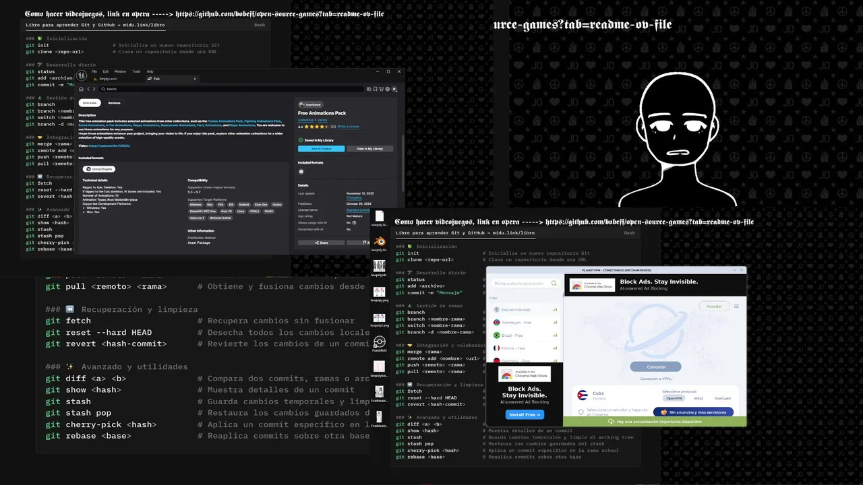Click the Acceder button
863x485 pixels.
(714, 306)
